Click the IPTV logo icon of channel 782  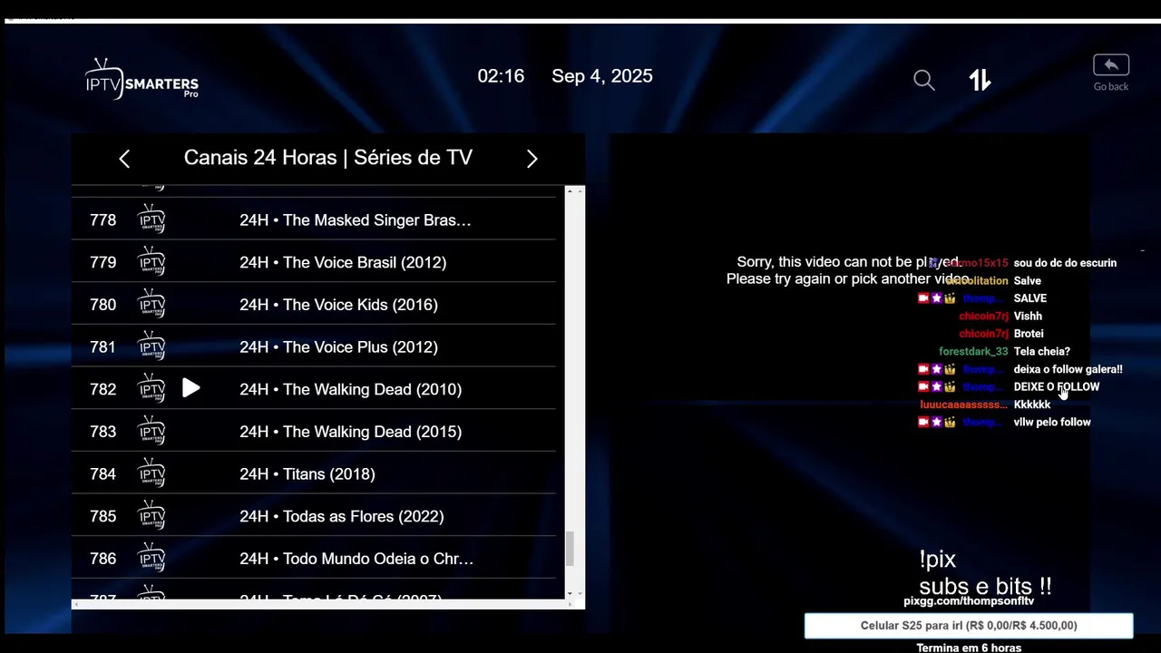(x=151, y=389)
